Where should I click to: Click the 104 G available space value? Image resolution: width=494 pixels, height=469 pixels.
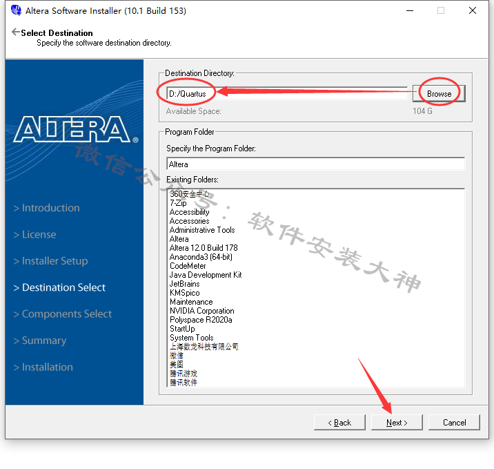422,111
